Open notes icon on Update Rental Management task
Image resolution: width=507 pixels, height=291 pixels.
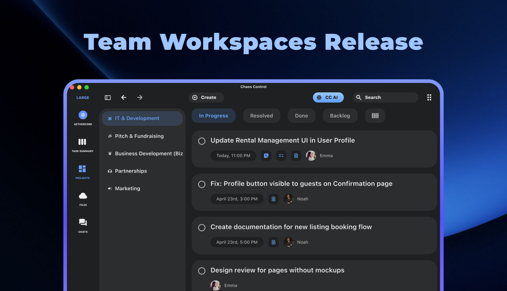click(x=266, y=156)
